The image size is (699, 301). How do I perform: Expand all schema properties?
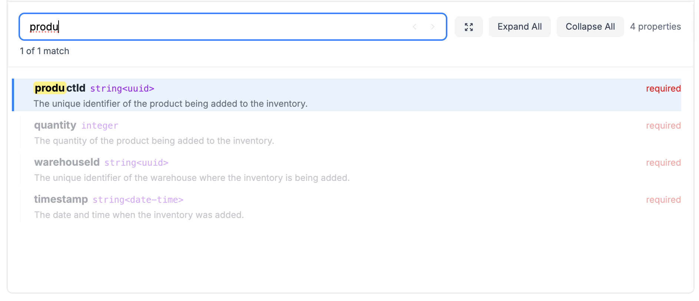click(519, 26)
